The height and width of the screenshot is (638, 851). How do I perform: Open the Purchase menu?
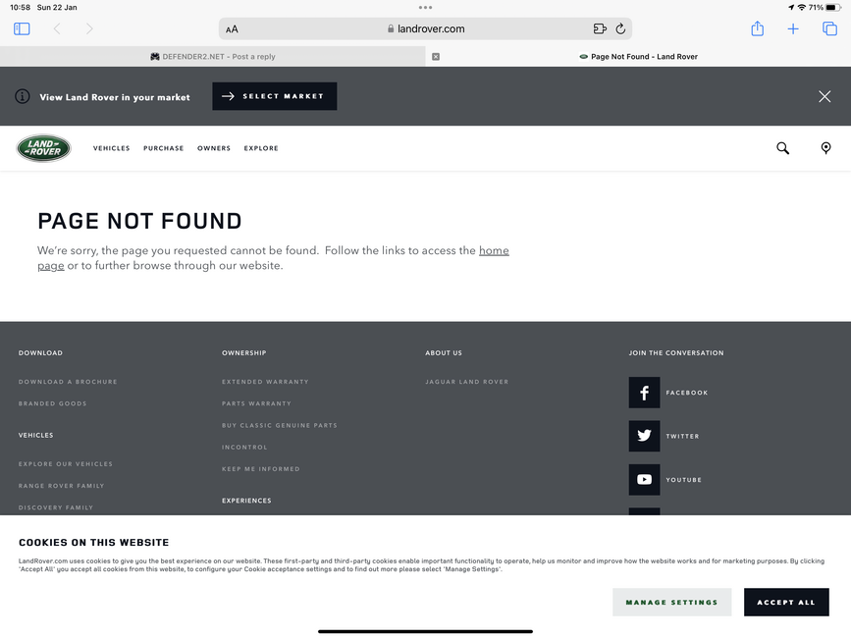163,148
